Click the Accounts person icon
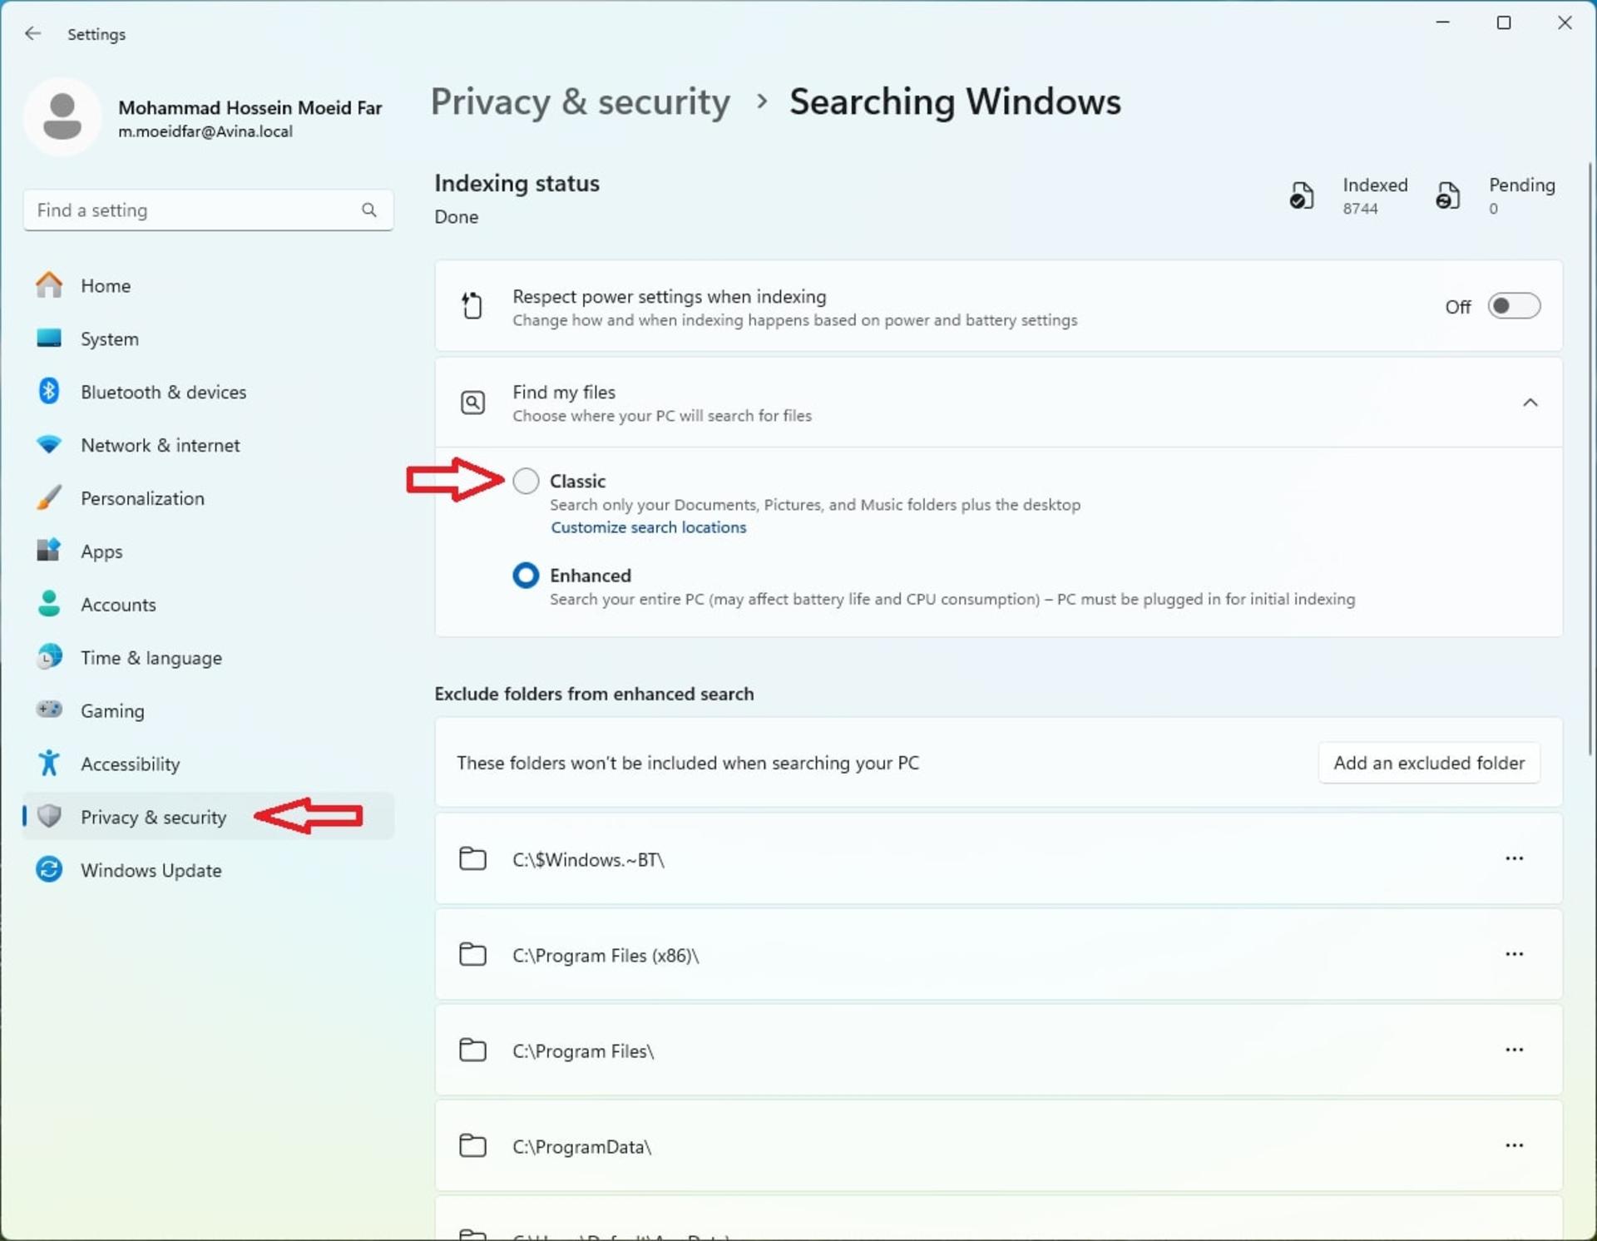Image resolution: width=1597 pixels, height=1241 pixels. [x=49, y=604]
